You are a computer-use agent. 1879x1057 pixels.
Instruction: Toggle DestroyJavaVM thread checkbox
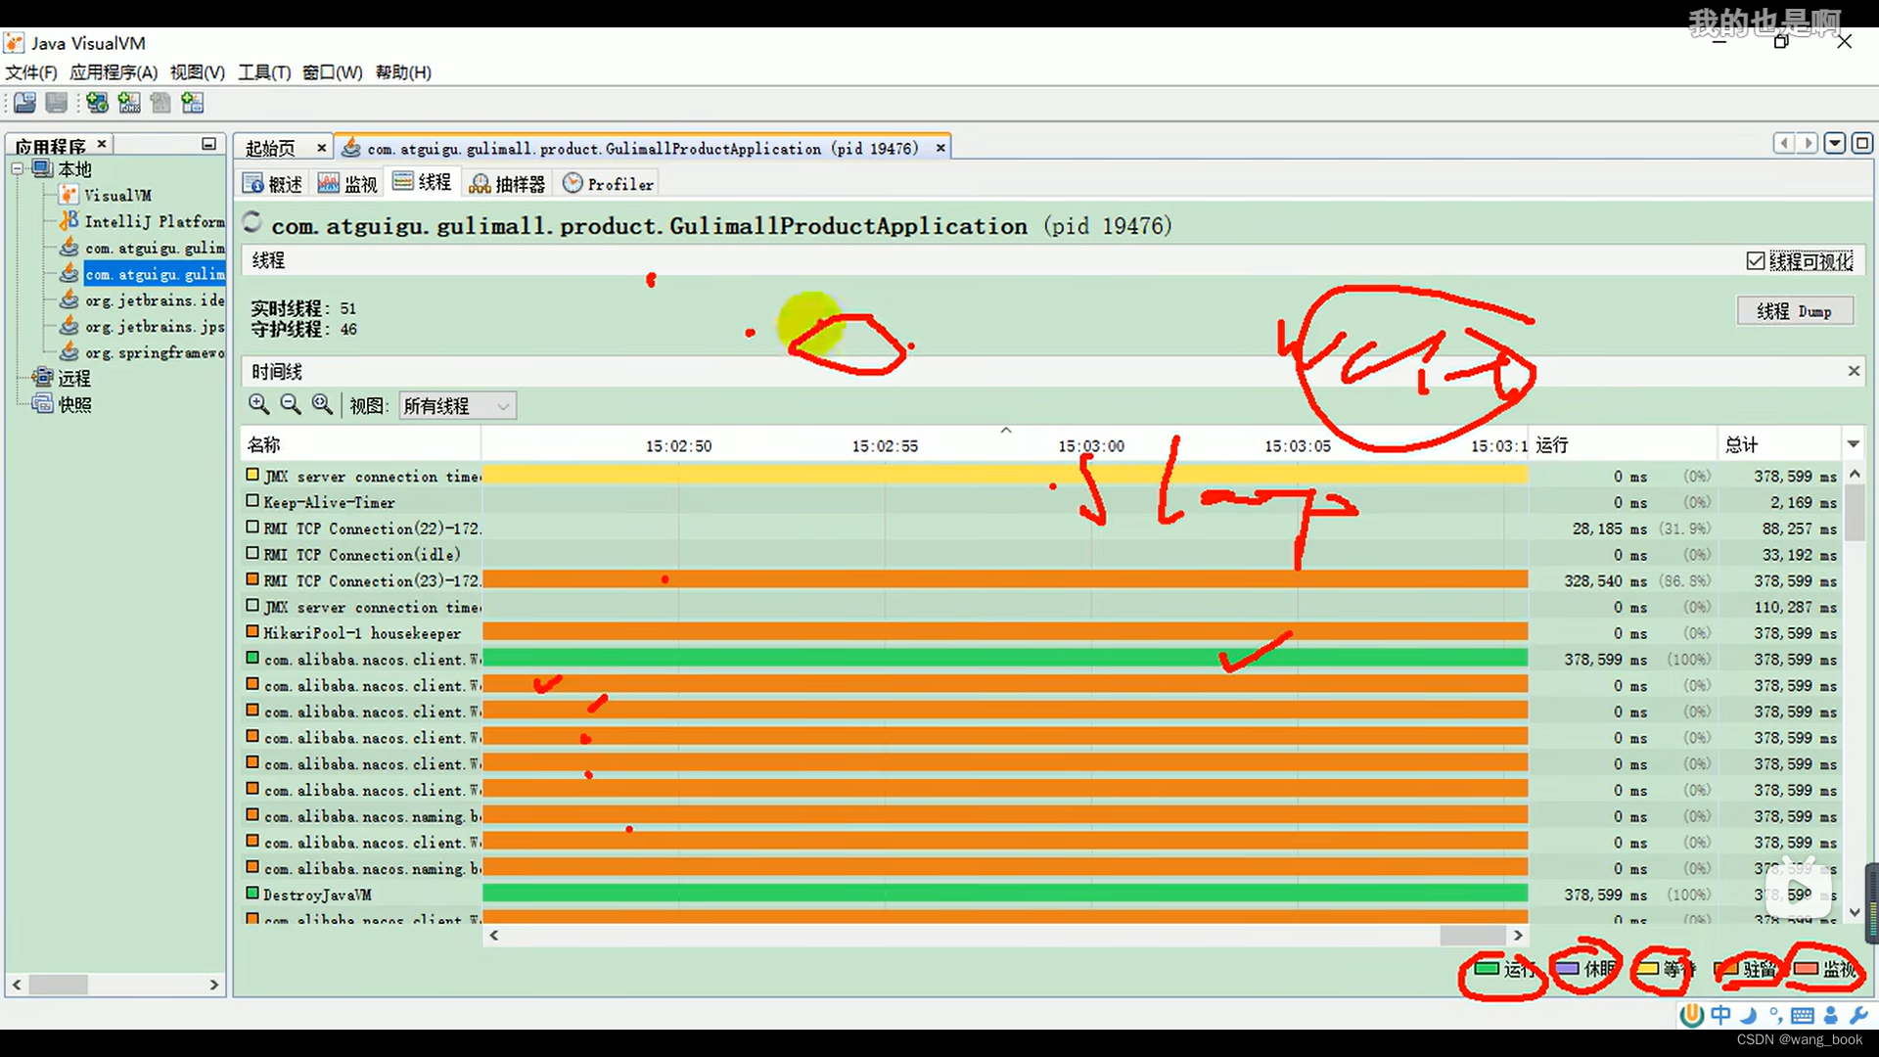point(252,894)
